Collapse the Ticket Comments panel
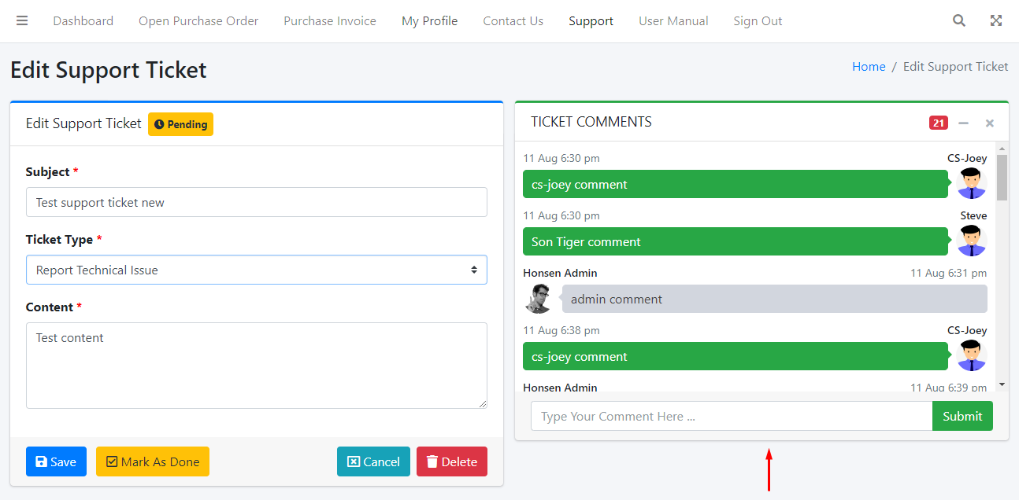The width and height of the screenshot is (1019, 500). click(x=963, y=123)
